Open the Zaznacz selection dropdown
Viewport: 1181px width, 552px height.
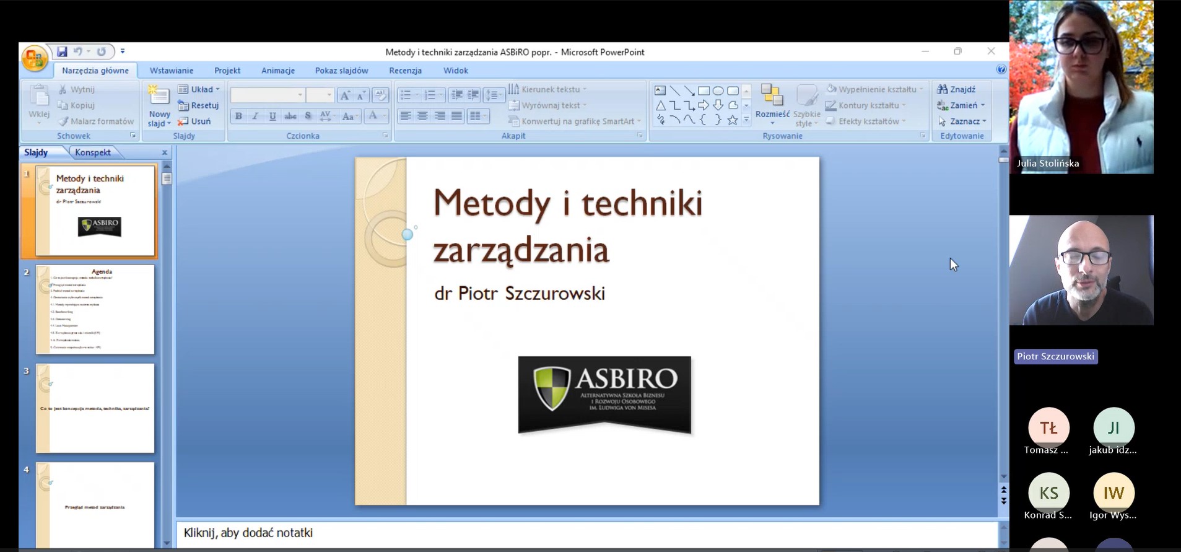[x=962, y=121]
